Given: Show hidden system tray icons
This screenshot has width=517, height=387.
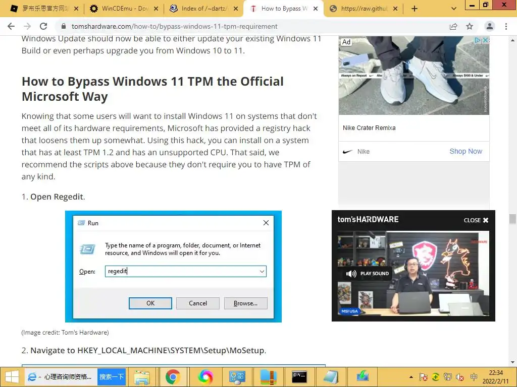Looking at the screenshot, I should coord(411,377).
